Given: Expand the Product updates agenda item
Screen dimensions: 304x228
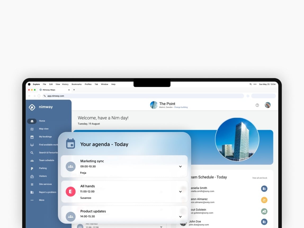Looking at the screenshot, I should coord(180,217).
